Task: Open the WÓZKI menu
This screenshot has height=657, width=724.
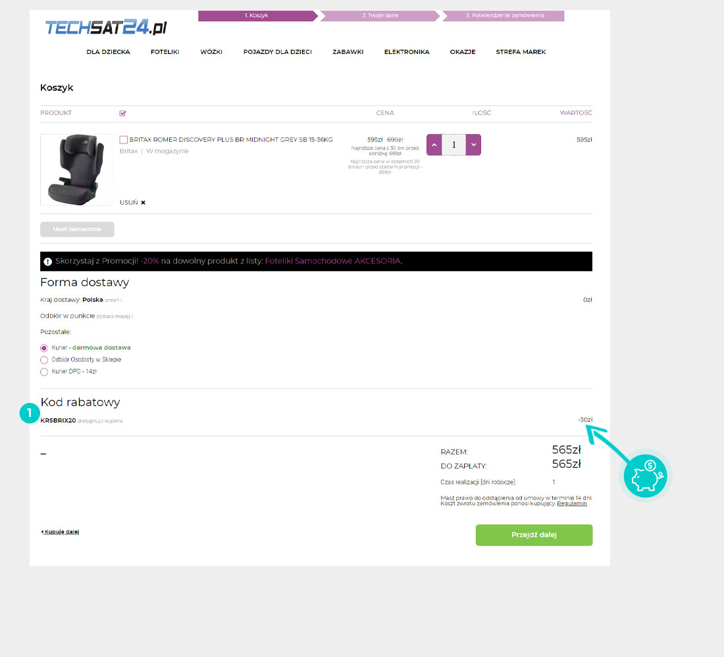Action: [211, 52]
